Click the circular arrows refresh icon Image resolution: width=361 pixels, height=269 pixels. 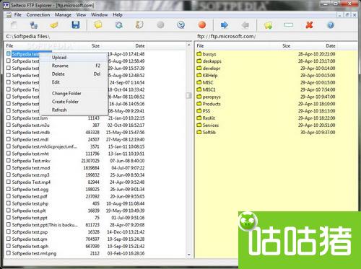click(119, 25)
